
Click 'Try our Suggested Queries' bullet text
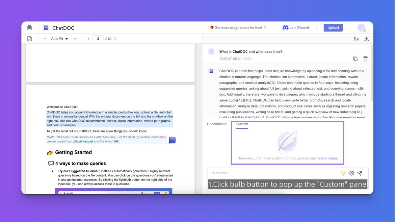78,171
